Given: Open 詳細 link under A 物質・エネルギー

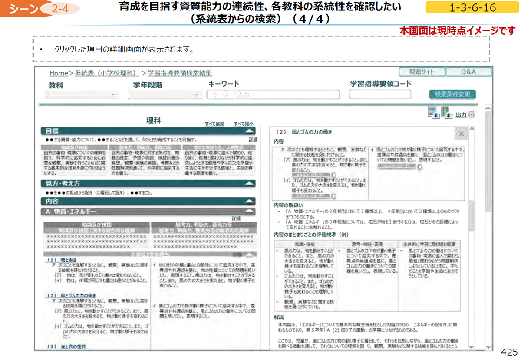Looking at the screenshot, I should click(236, 219).
